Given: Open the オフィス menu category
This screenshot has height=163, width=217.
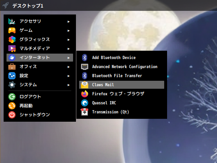Looking at the screenshot, I should tap(40, 67).
